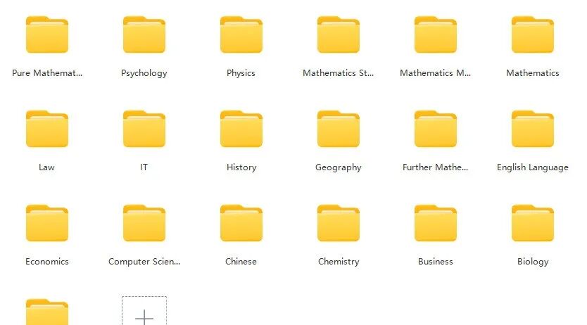
Task: Click the 'Computer Scien...' folder name
Action: coord(144,262)
